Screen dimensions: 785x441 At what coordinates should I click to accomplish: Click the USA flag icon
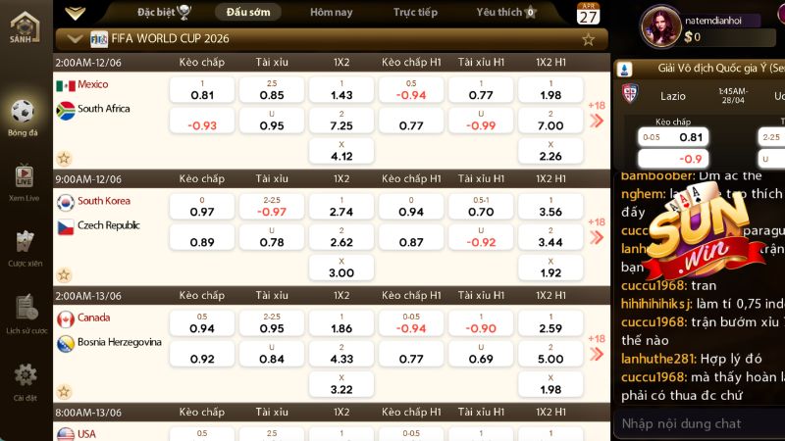(66, 434)
